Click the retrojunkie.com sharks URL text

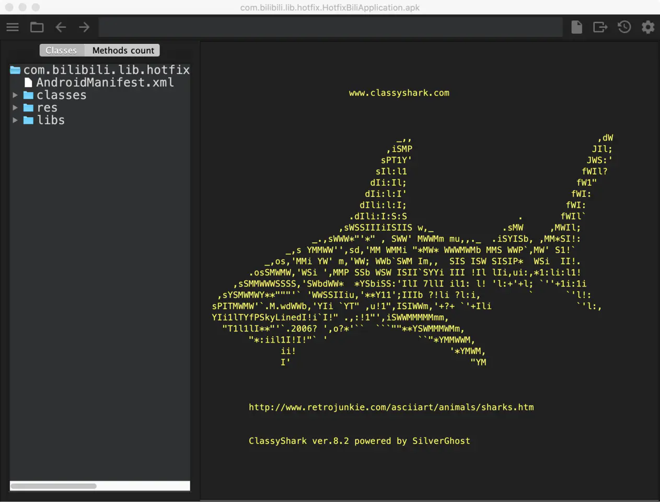point(391,407)
